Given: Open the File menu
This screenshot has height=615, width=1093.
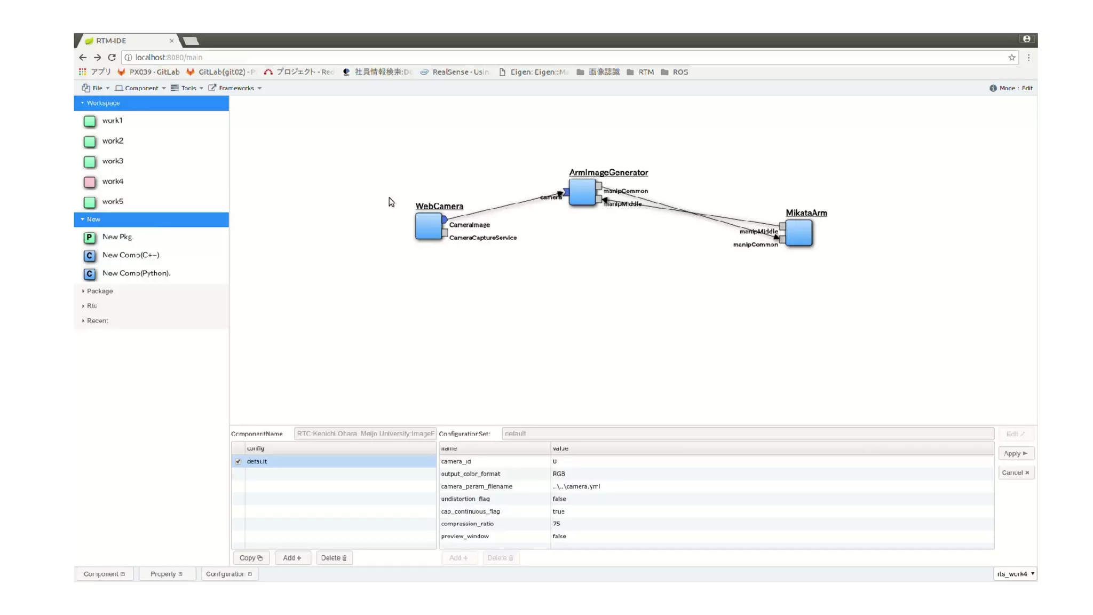Looking at the screenshot, I should point(97,88).
